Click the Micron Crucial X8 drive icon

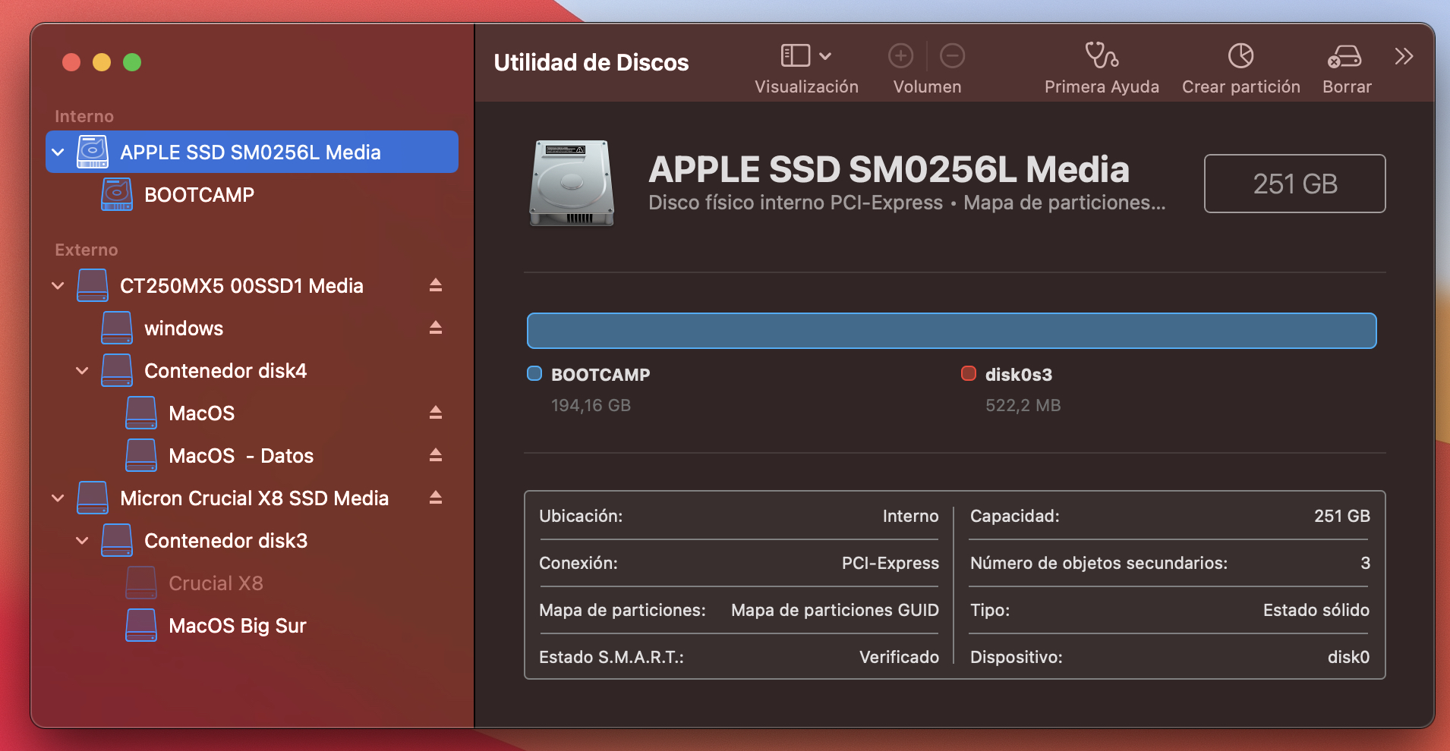(x=93, y=498)
